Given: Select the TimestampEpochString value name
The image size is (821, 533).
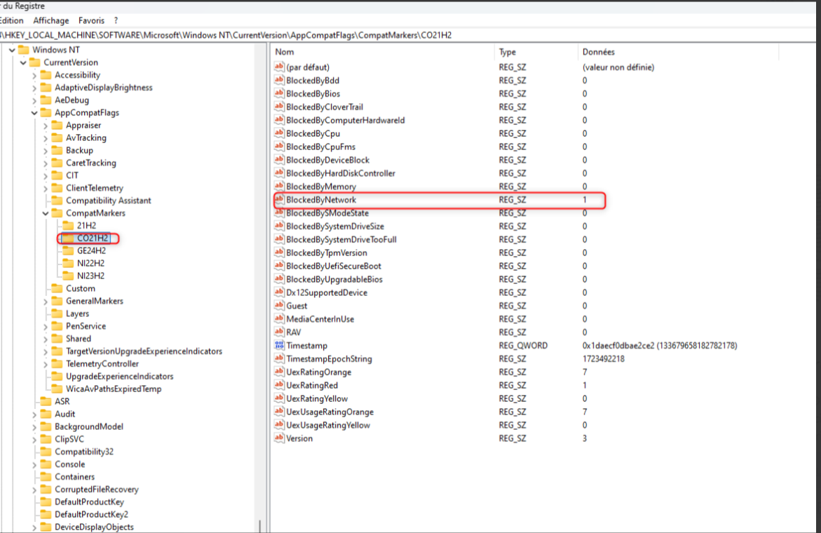Looking at the screenshot, I should [329, 358].
